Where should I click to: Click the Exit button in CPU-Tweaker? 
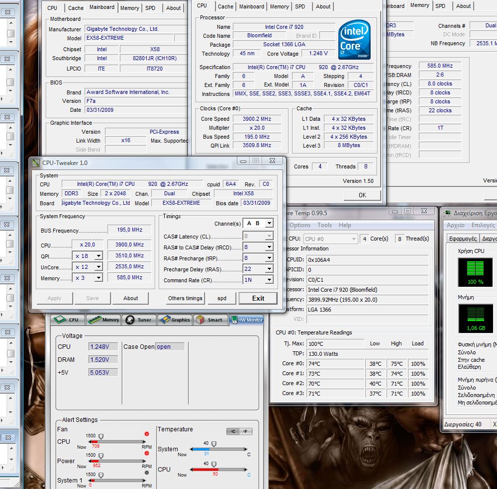click(x=258, y=298)
